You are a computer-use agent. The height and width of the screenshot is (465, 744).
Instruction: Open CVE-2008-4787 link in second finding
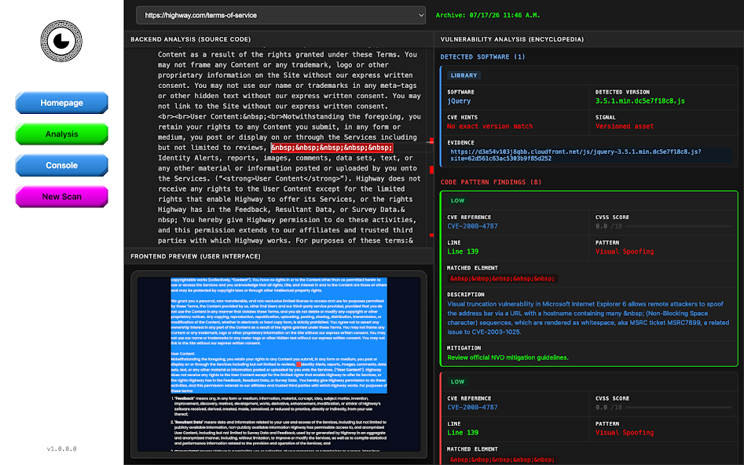(473, 408)
